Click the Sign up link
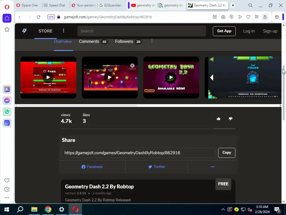 (x=270, y=31)
